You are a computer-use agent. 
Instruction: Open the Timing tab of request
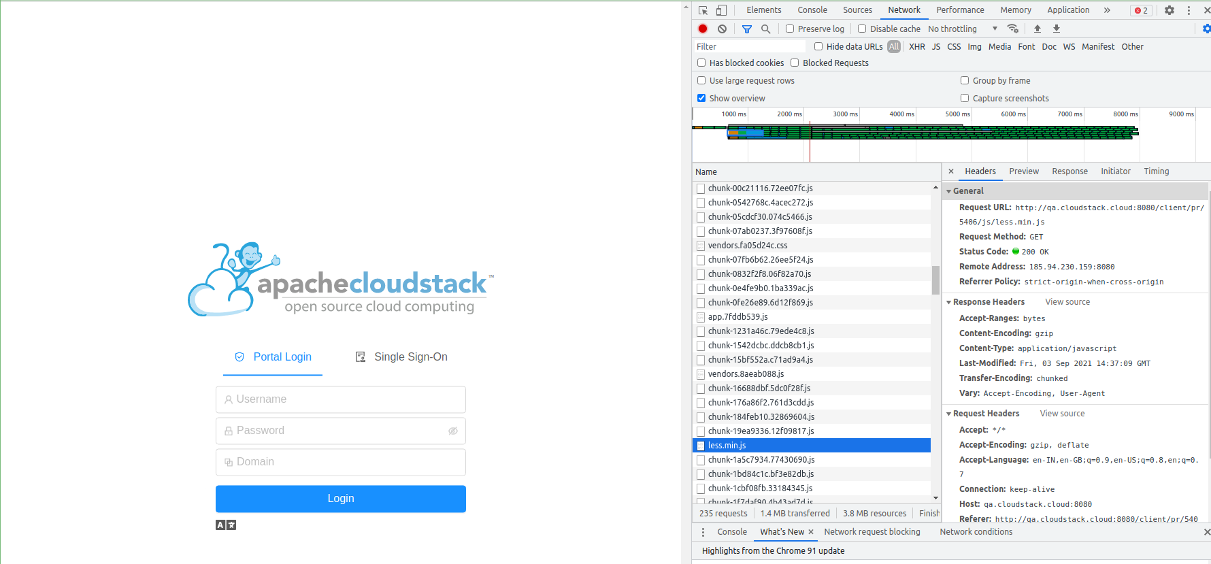click(x=1156, y=171)
